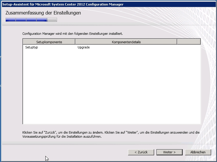Image resolution: width=217 pixels, height=162 pixels.
Task: Select the "Setuptyp" row in the list
Action: click(x=32, y=48)
